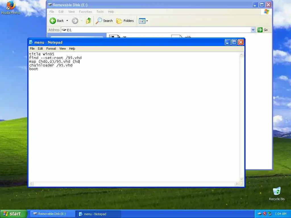This screenshot has width=291, height=218.
Task: Click Notepad vertical scrollbar up arrow
Action: click(242, 55)
